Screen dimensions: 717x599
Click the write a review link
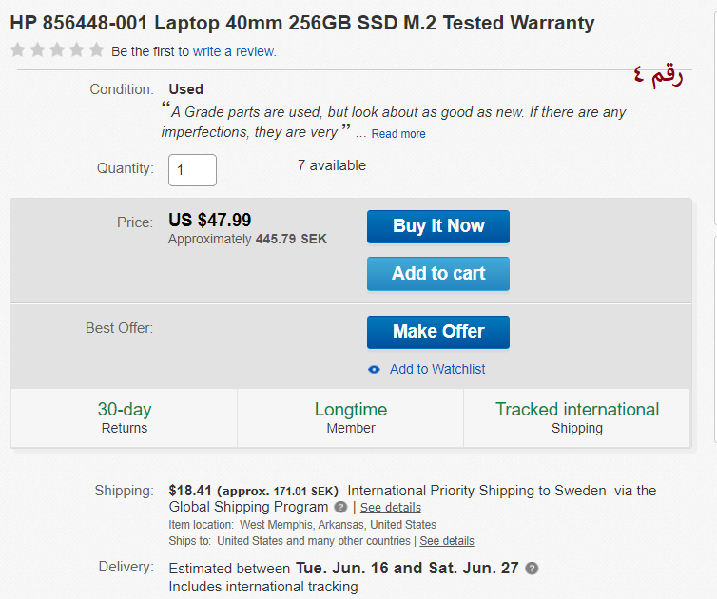pyautogui.click(x=234, y=51)
